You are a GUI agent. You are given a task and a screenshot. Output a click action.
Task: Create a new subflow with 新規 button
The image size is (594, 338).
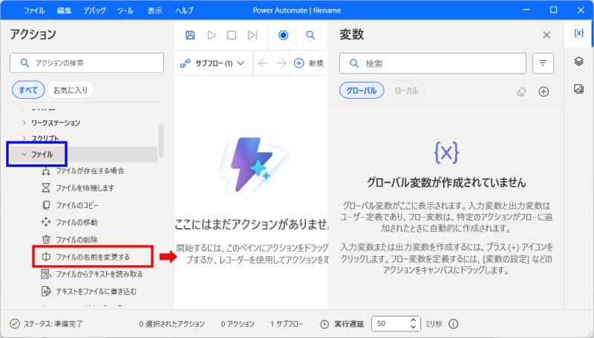(308, 63)
